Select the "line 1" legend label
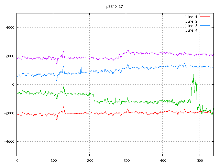 click(191, 16)
